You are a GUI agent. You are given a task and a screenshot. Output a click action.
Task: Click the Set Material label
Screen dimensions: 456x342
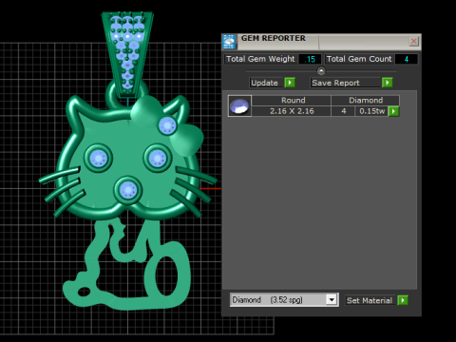tap(370, 300)
